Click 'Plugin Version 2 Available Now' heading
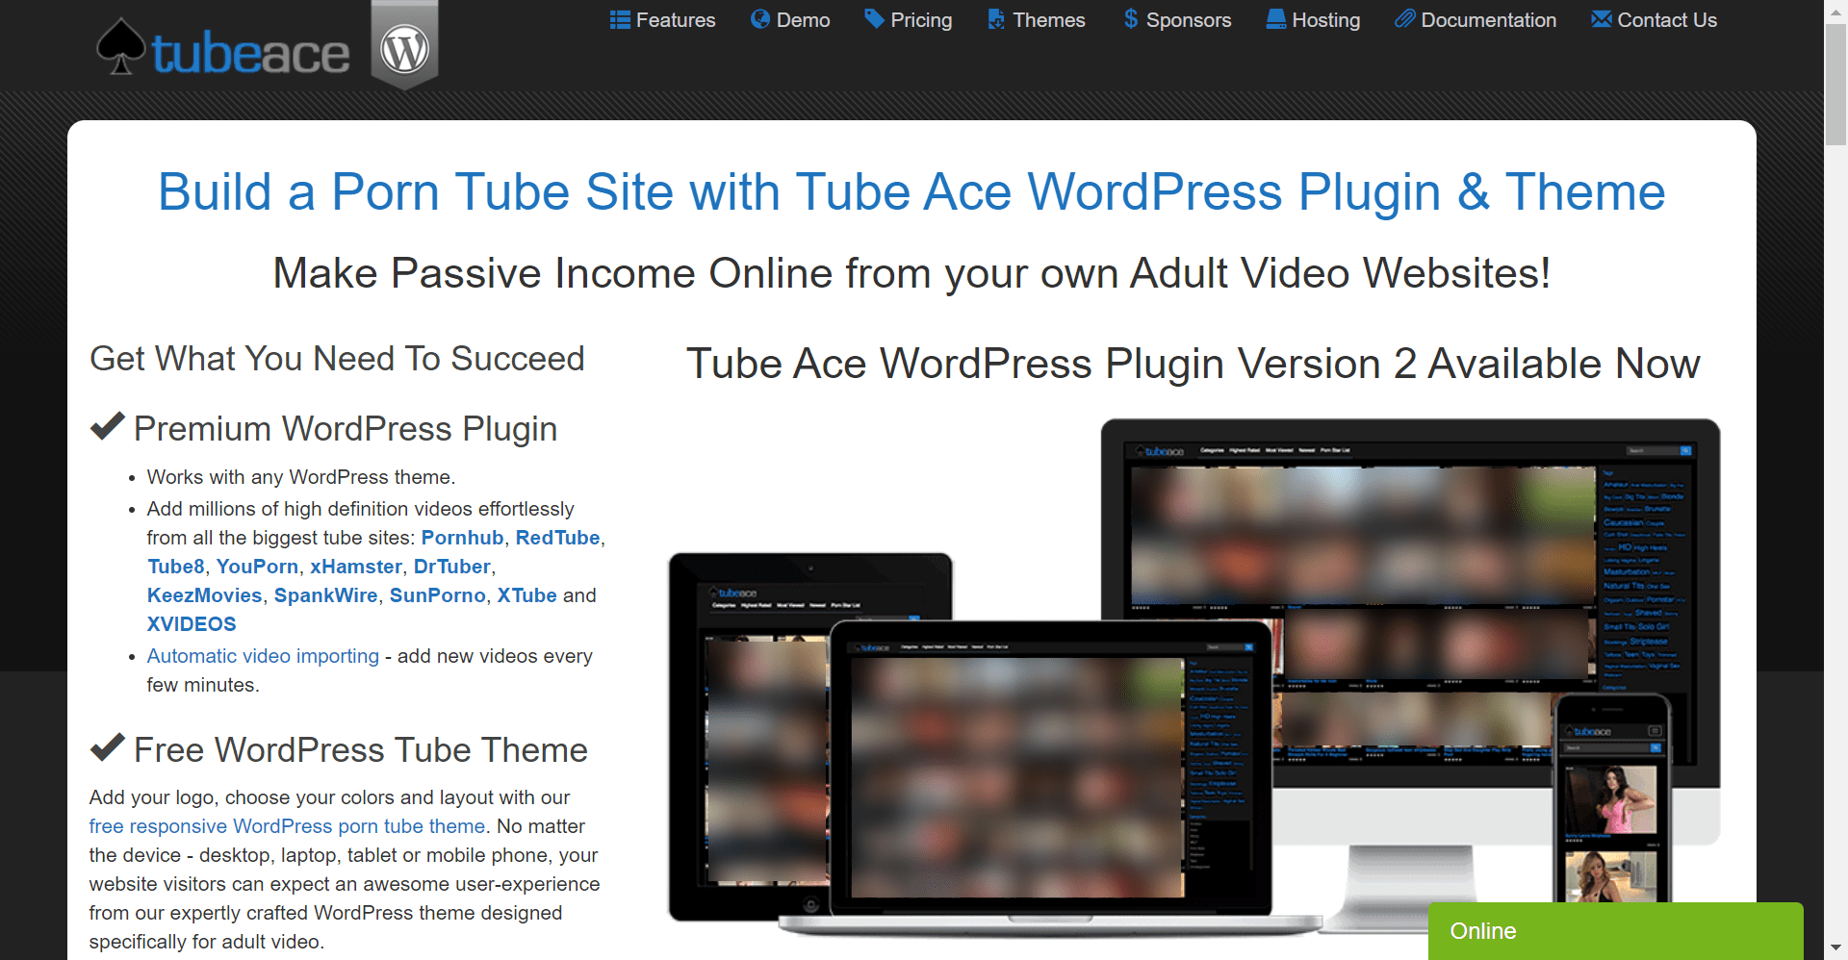 (1193, 364)
